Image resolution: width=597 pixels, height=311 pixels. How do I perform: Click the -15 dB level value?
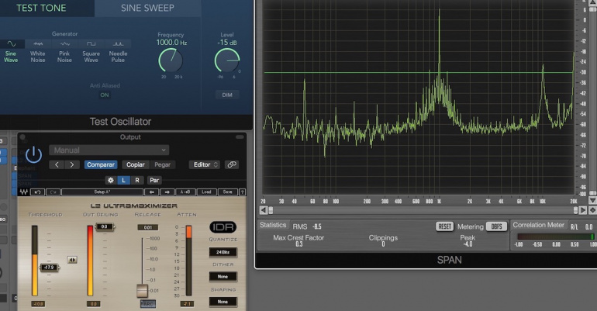227,43
